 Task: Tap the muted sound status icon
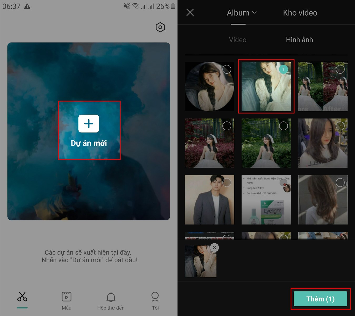click(127, 6)
